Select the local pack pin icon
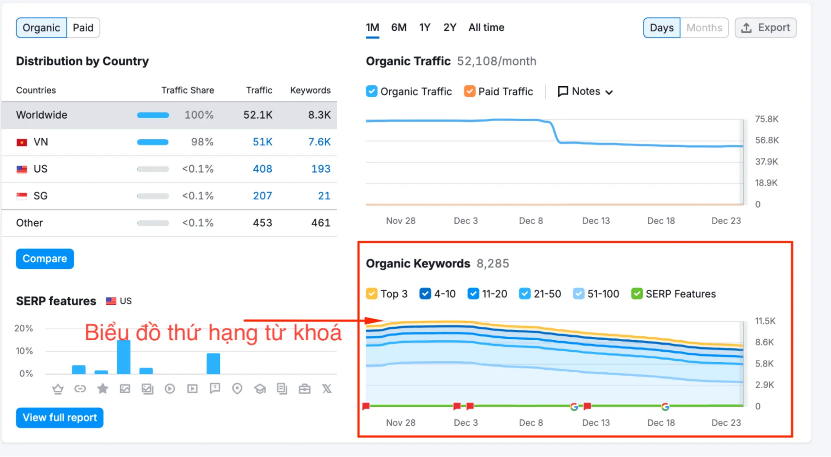831x457 pixels. pyautogui.click(x=237, y=389)
